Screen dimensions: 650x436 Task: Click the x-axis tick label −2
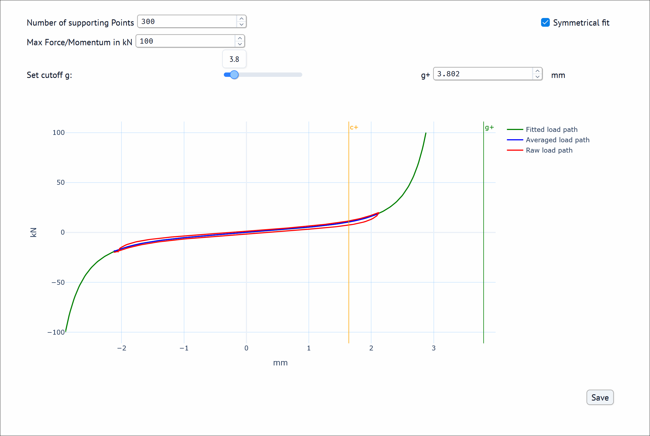(x=122, y=348)
